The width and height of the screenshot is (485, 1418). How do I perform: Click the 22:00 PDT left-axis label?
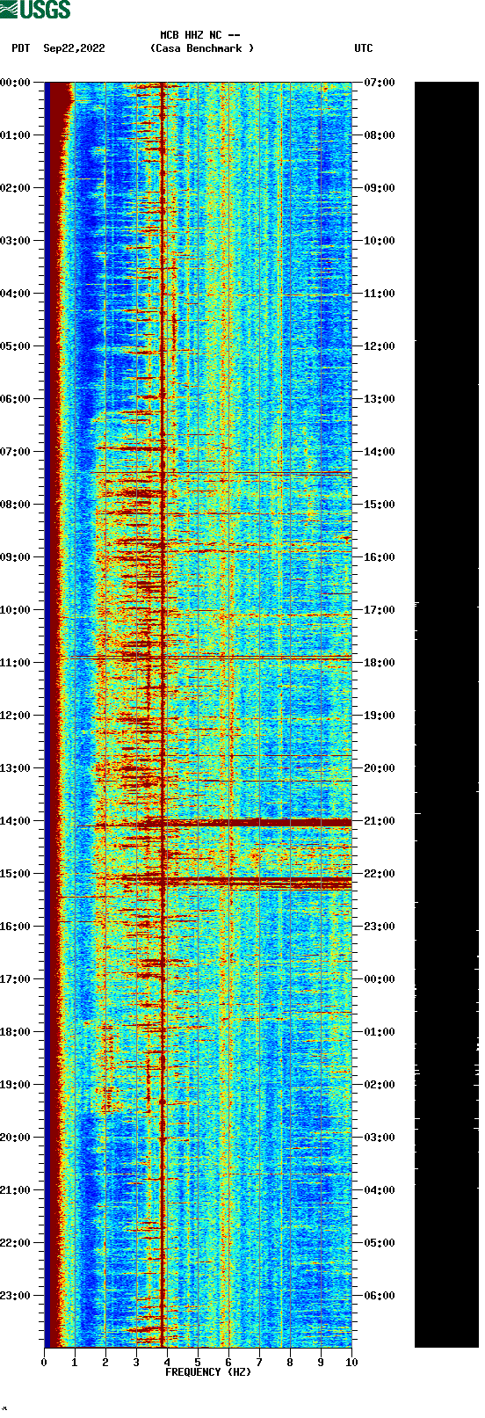pyautogui.click(x=16, y=1243)
